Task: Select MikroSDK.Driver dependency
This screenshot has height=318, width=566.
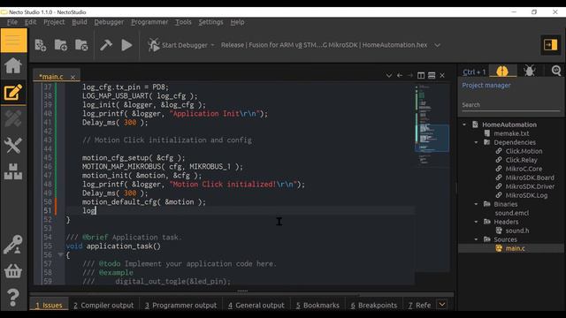Action: click(530, 186)
